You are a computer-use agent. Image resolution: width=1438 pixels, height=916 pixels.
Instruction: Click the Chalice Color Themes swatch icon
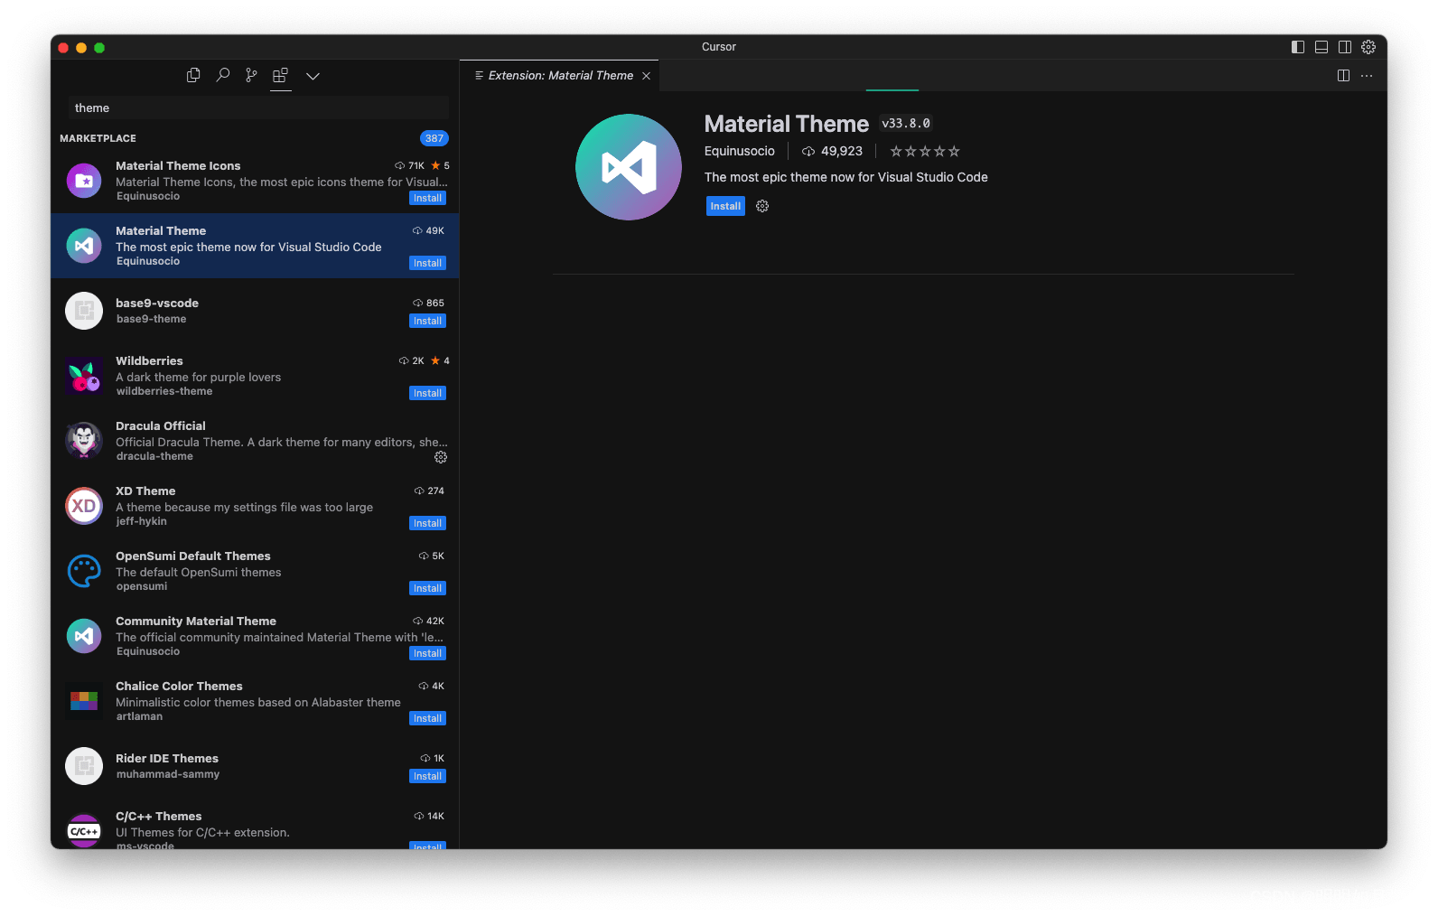[84, 701]
